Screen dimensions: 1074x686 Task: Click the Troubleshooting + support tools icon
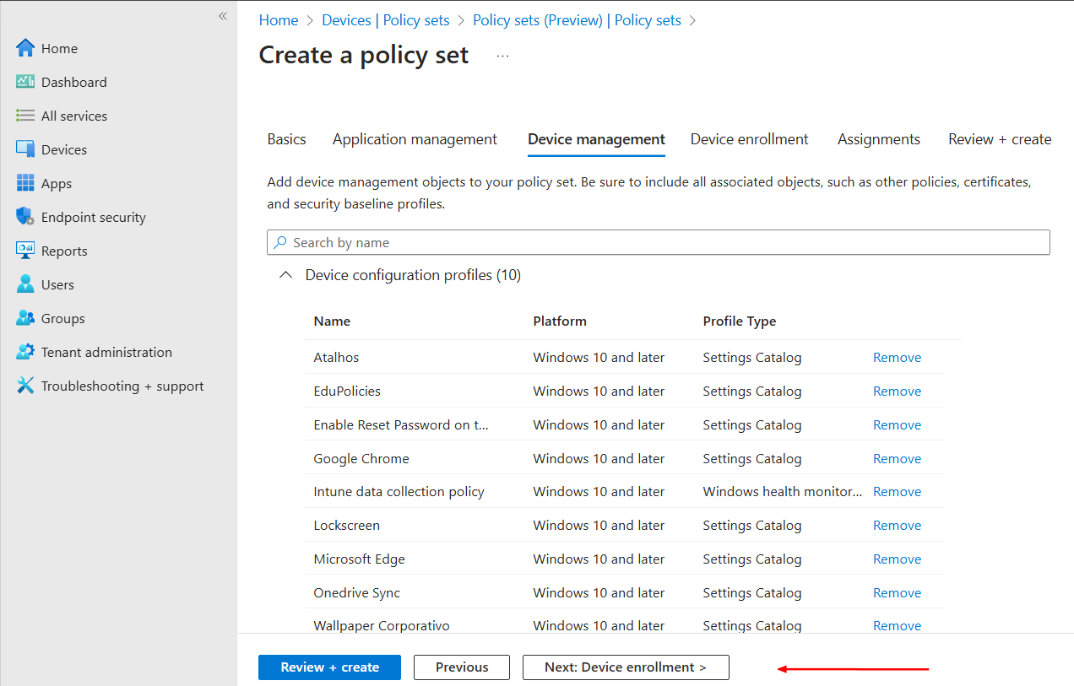pyautogui.click(x=25, y=386)
